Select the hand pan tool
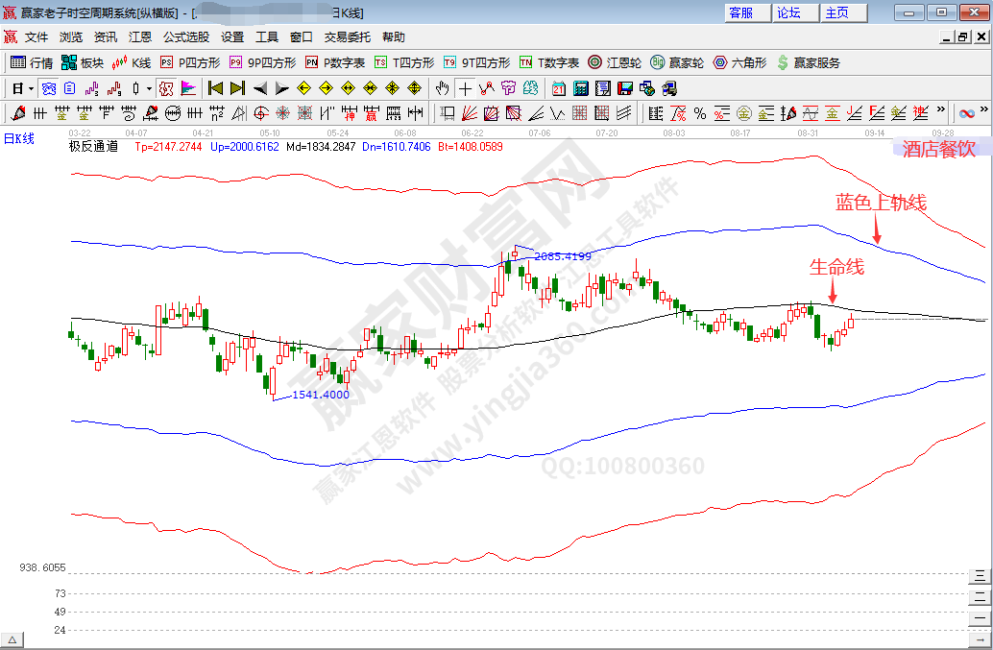The image size is (993, 650). 442,88
